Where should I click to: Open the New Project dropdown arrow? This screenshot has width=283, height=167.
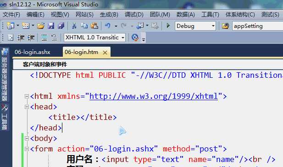(18, 26)
